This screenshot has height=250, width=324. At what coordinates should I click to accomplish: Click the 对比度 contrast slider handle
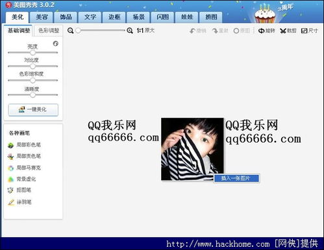point(32,66)
